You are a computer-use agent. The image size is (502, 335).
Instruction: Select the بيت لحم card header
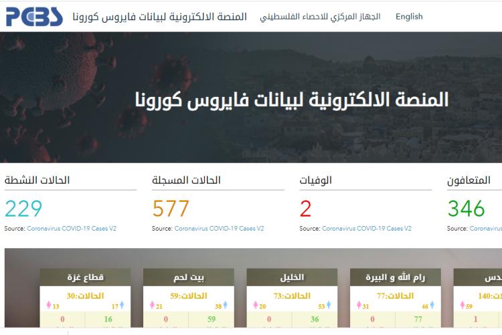coord(189,277)
